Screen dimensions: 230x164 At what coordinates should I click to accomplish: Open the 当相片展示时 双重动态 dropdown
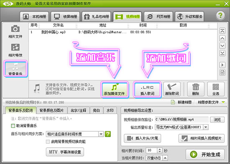(x=157, y=158)
